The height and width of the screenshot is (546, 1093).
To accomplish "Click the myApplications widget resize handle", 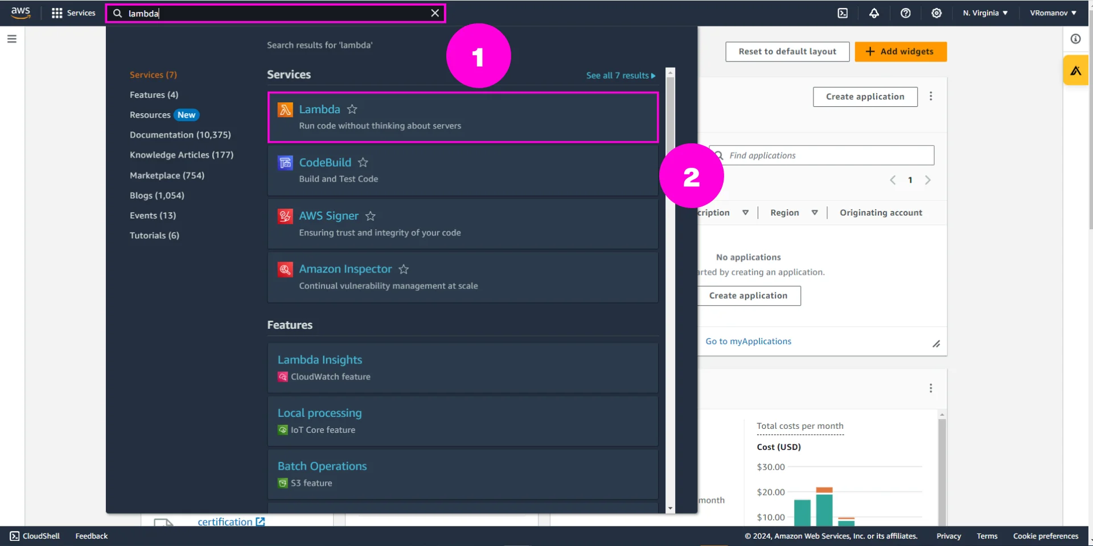I will coord(936,344).
